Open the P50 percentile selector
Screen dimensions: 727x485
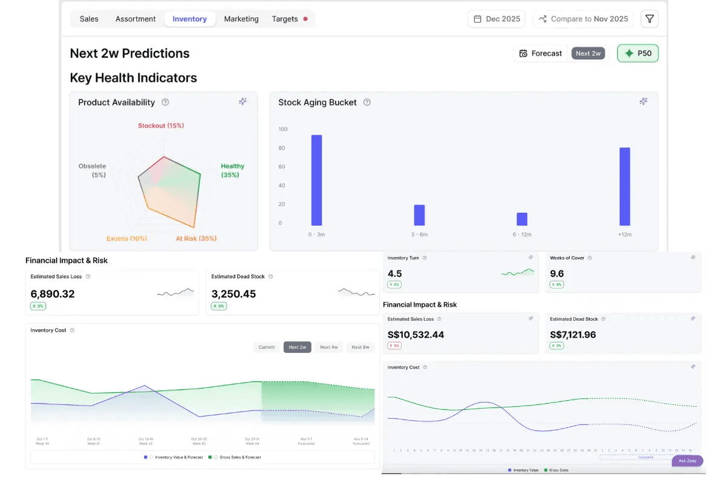point(638,53)
